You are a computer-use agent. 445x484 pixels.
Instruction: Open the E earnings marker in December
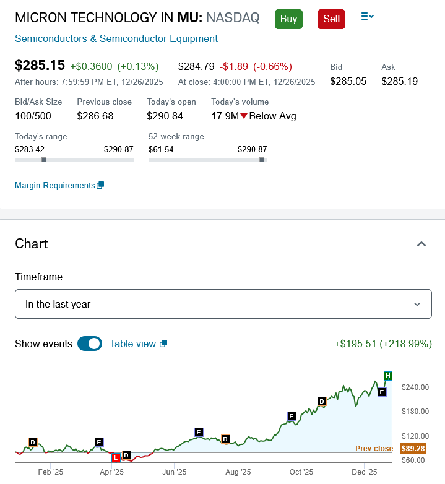tap(382, 392)
